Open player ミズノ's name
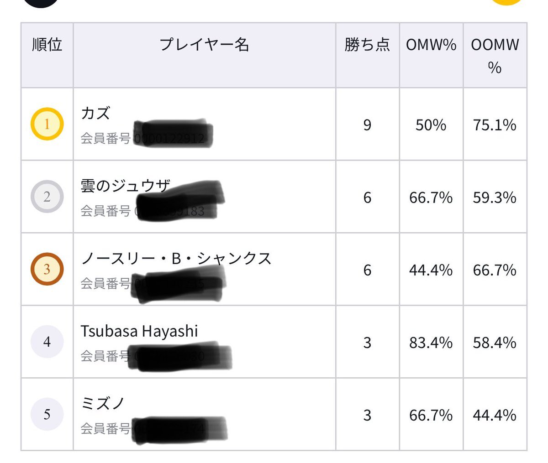Image resolution: width=548 pixels, height=463 pixels. [x=103, y=404]
